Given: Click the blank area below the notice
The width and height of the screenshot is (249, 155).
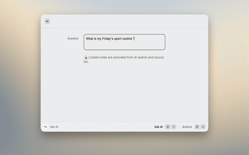Looking at the screenshot, I should click(x=124, y=93).
